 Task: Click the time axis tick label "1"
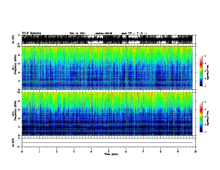click(x=39, y=152)
